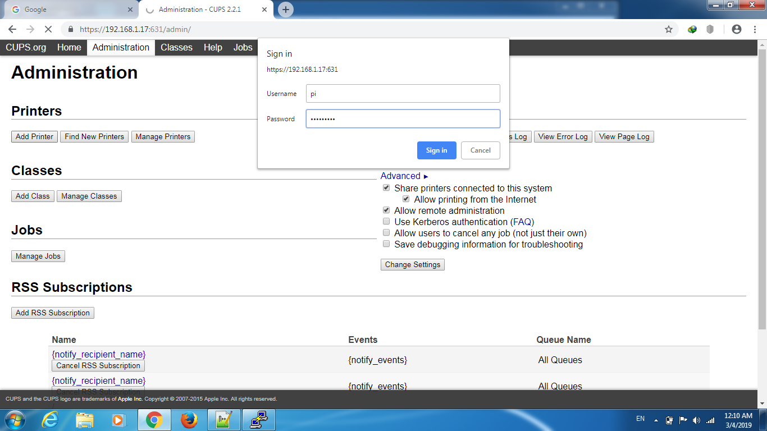The width and height of the screenshot is (767, 431).
Task: Open the Classes menu in CUPS navigation
Action: [x=176, y=48]
